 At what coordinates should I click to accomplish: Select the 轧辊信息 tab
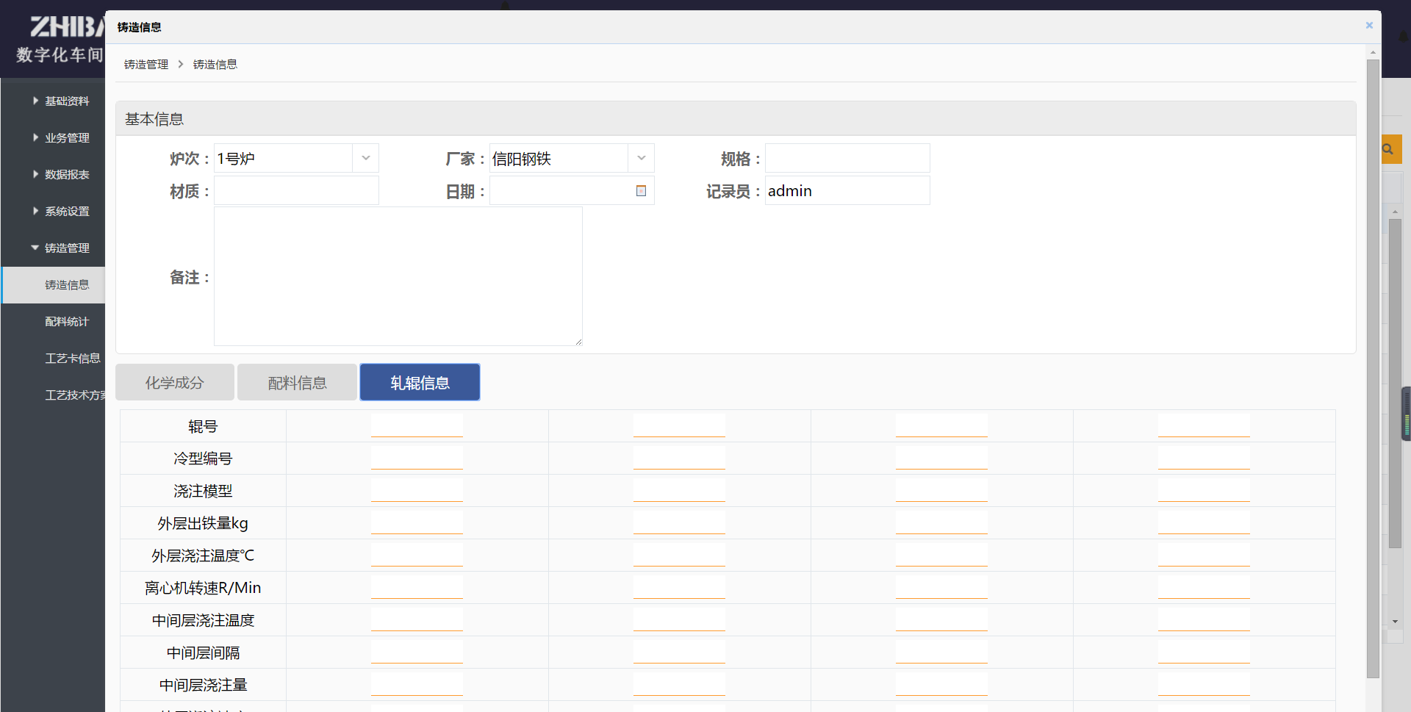tap(420, 382)
